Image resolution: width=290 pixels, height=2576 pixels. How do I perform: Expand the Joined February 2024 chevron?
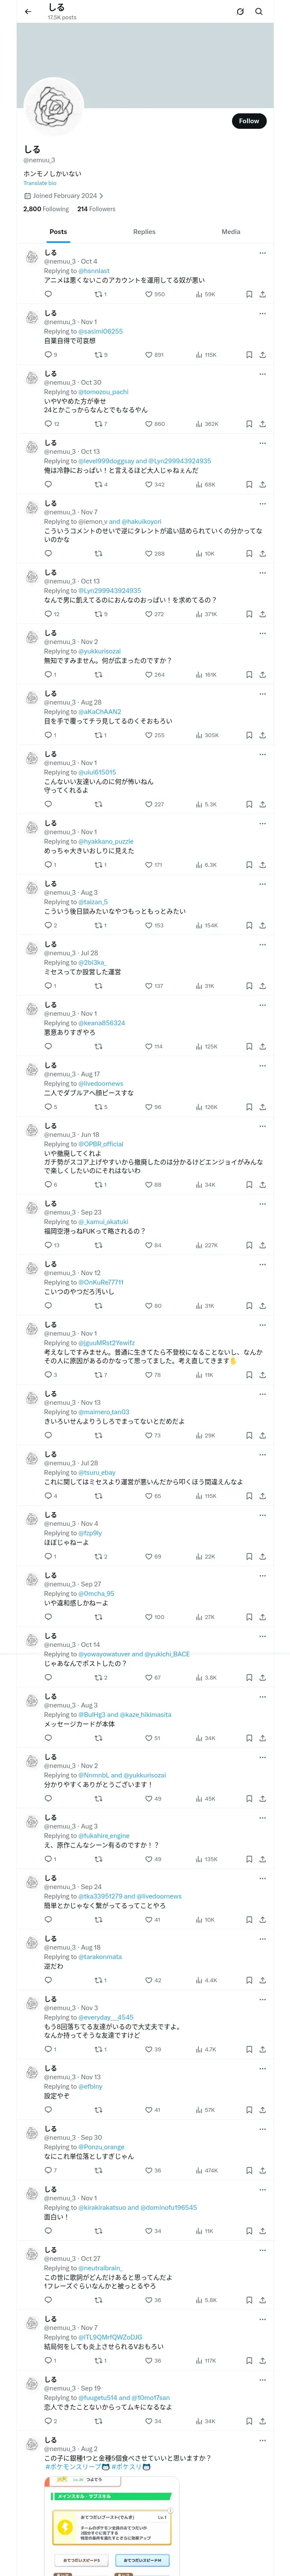click(x=101, y=196)
